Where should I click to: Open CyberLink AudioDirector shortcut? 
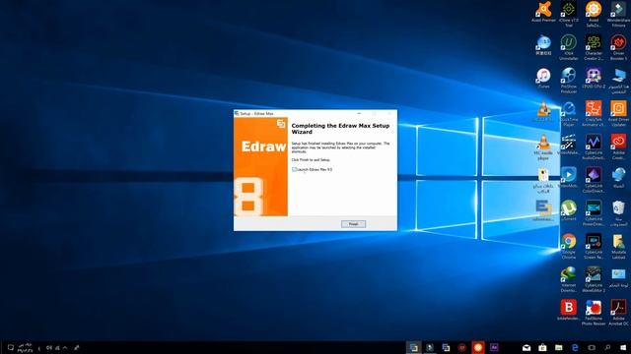pos(594,147)
